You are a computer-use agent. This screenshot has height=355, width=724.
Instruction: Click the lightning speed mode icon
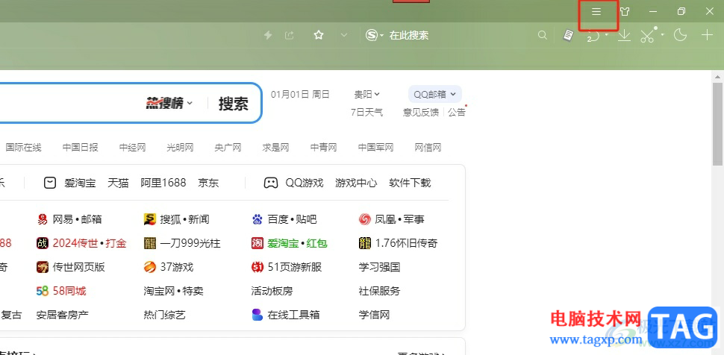268,35
